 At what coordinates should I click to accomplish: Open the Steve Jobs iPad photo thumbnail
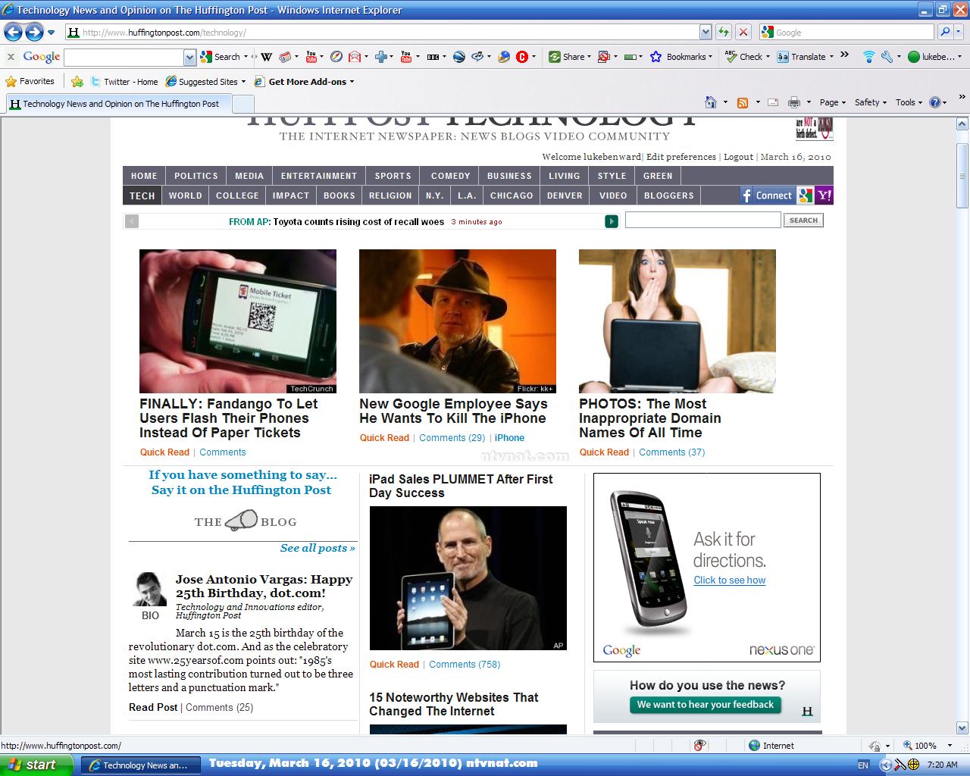point(468,578)
